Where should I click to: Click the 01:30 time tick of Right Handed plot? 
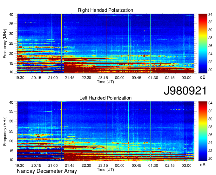[x=153, y=78]
